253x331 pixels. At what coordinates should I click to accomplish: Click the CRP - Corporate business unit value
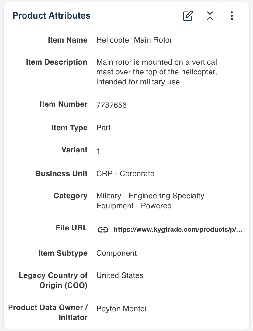[125, 173]
